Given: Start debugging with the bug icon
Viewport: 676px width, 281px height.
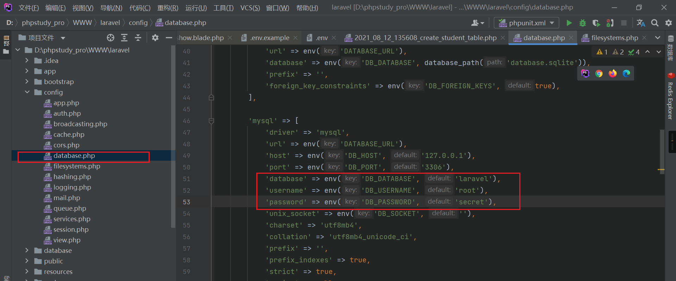Looking at the screenshot, I should click(x=583, y=23).
